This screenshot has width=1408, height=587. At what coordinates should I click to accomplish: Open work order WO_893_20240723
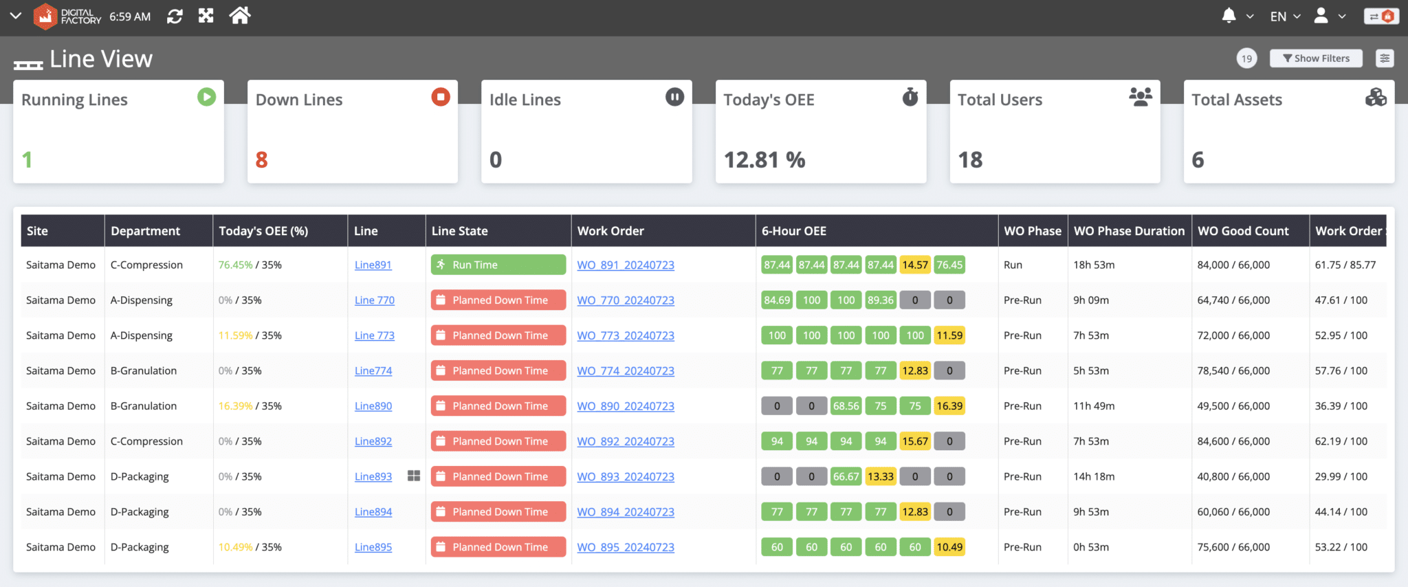tap(626, 477)
